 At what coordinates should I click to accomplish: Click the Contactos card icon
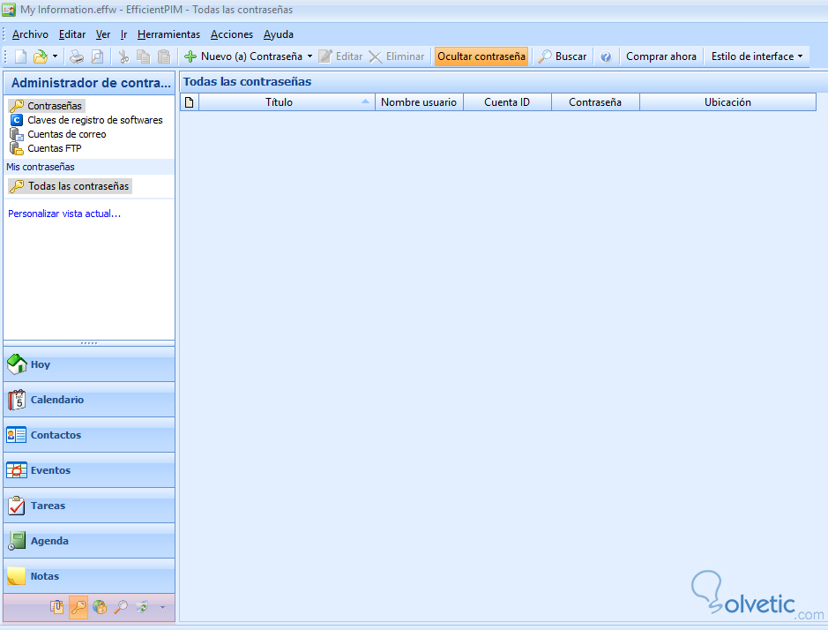tap(17, 435)
